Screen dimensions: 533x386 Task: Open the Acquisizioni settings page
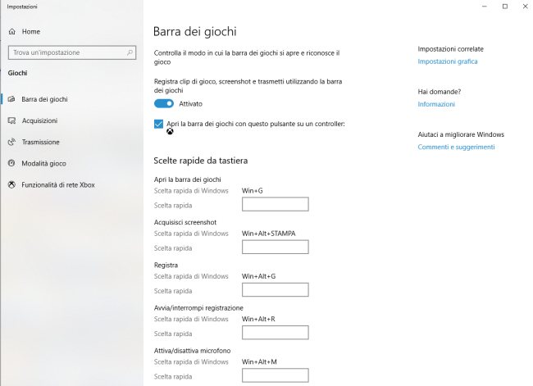39,120
